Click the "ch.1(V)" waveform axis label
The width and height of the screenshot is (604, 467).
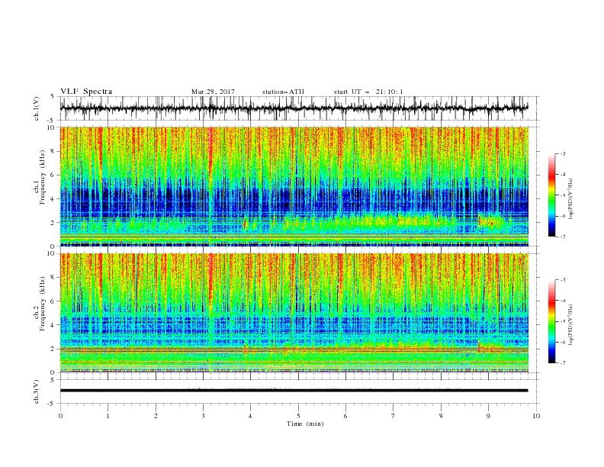[x=37, y=108]
